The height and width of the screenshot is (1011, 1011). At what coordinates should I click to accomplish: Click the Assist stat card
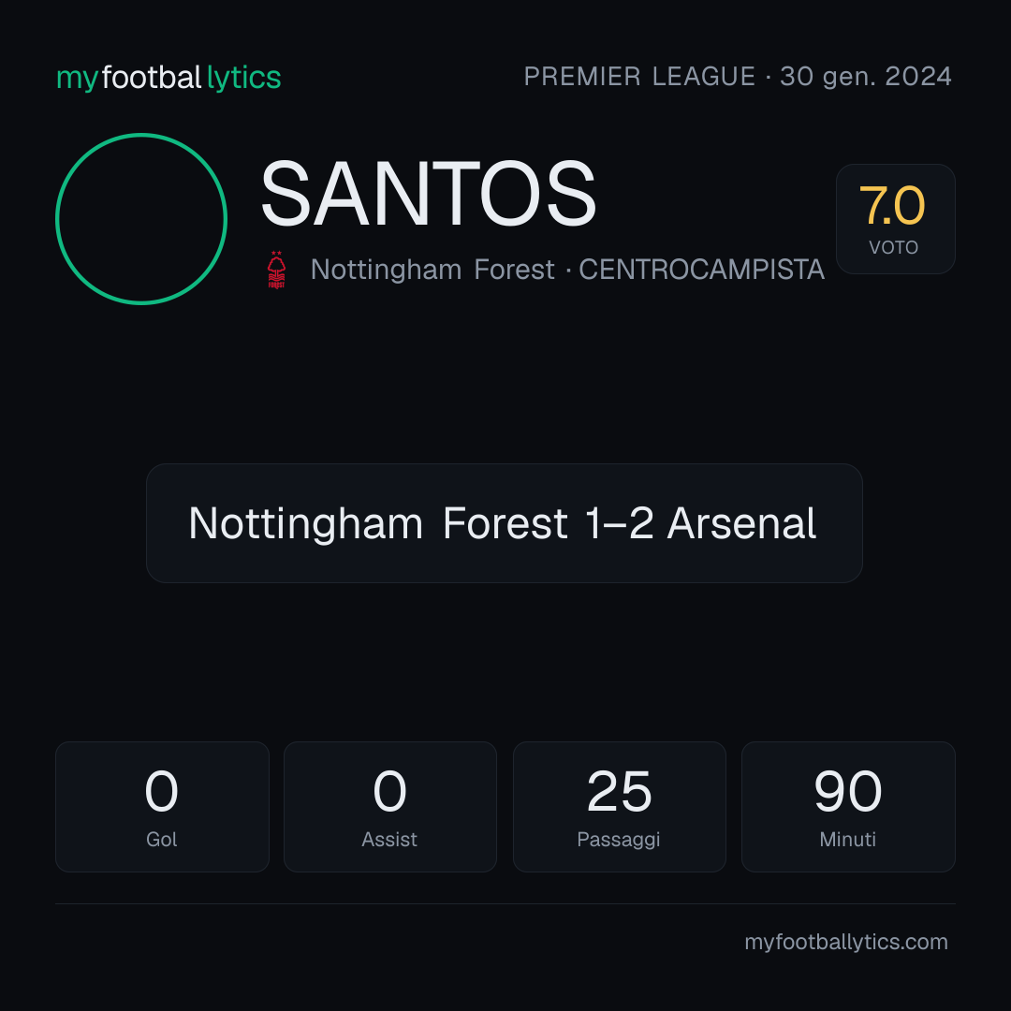(390, 807)
